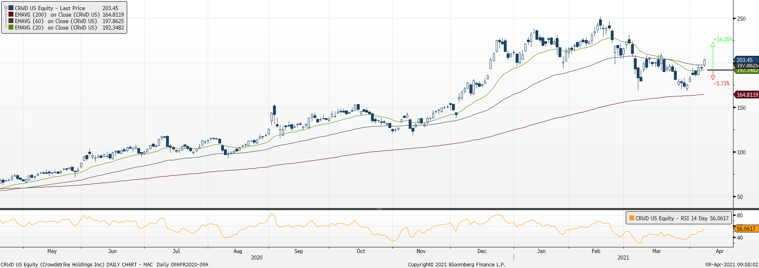
Task: Click the 2020 year label on time axis
Action: click(257, 257)
